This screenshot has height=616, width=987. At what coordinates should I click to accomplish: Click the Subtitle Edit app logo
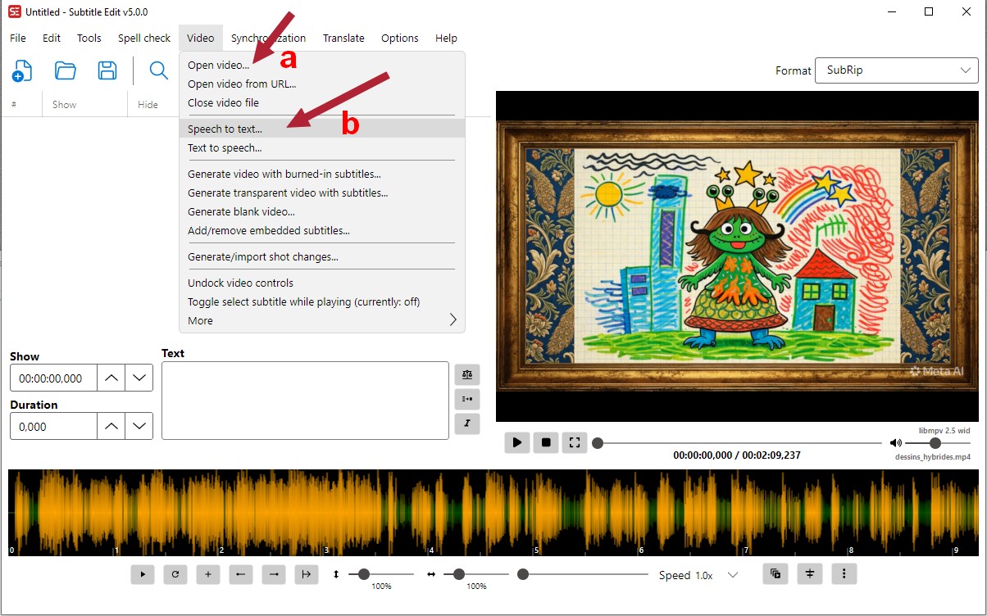(x=14, y=11)
